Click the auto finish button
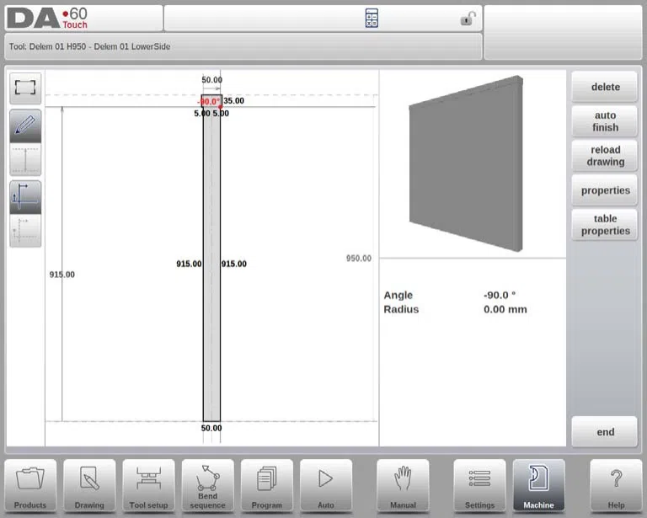The width and height of the screenshot is (647, 518). click(x=605, y=121)
